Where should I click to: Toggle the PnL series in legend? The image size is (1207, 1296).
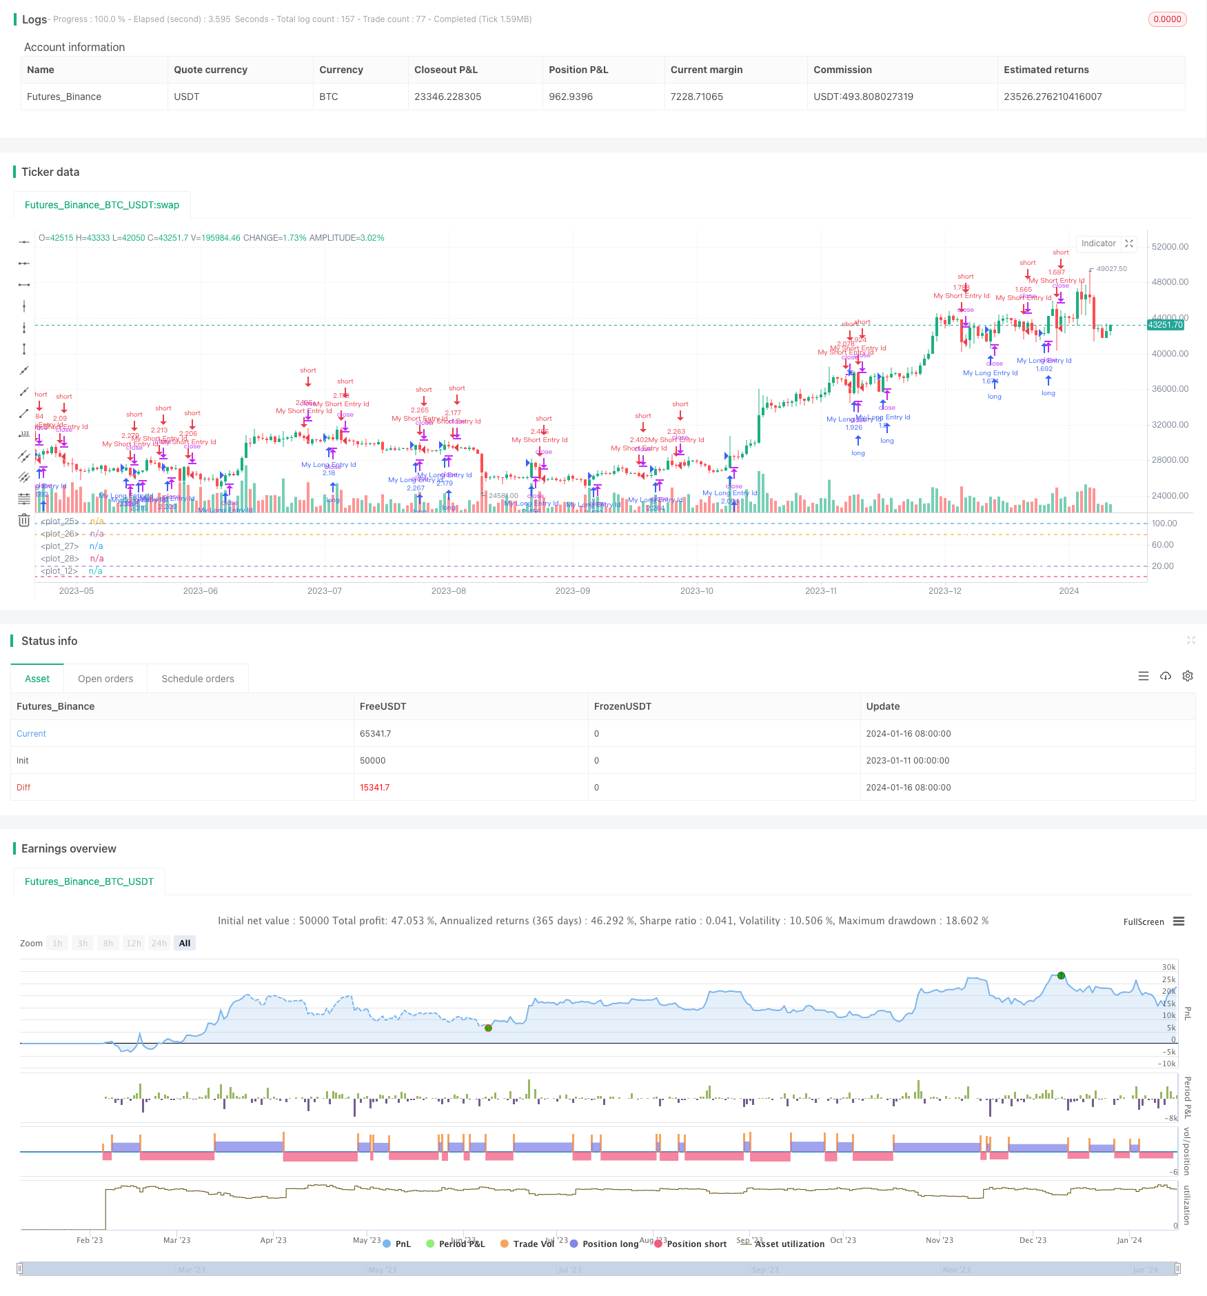coord(396,1244)
